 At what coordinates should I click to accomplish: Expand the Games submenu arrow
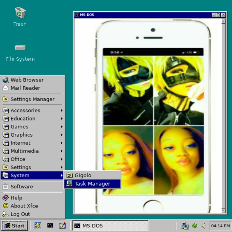point(62,127)
